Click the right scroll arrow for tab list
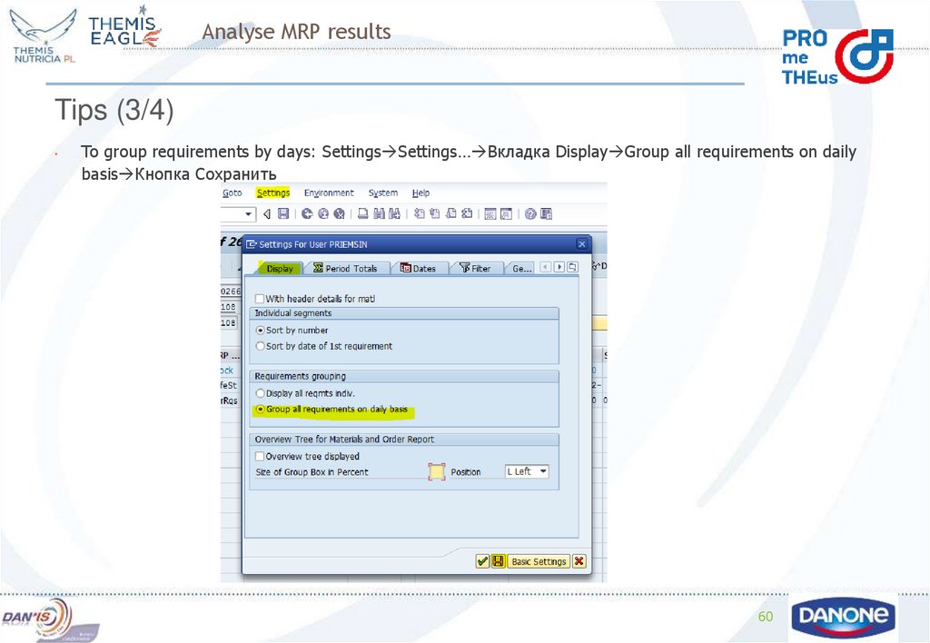This screenshot has width=930, height=643. point(559,266)
